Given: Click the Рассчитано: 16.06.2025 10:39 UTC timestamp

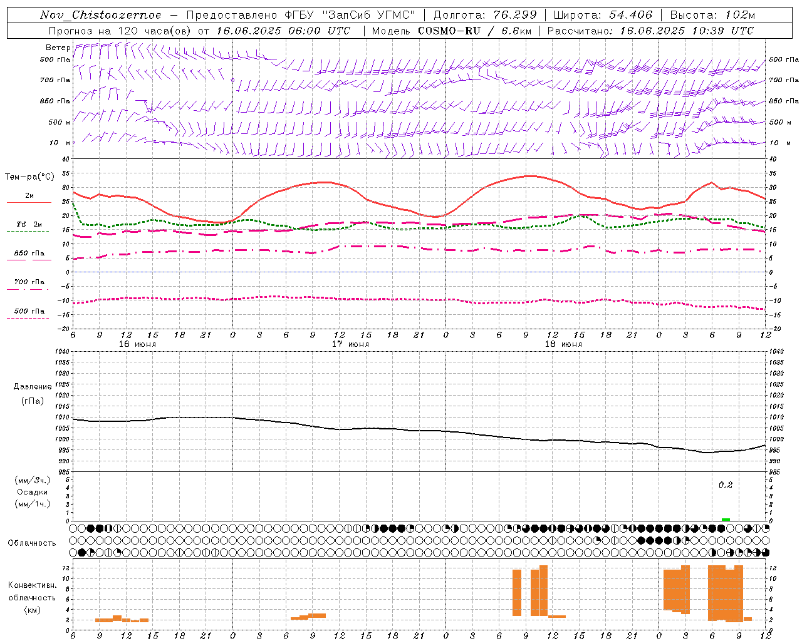Looking at the screenshot, I should coord(650,31).
